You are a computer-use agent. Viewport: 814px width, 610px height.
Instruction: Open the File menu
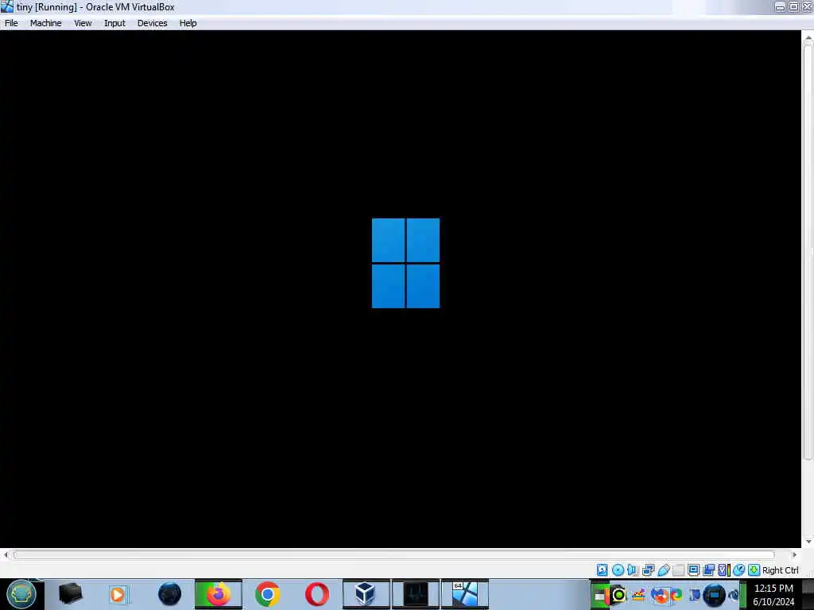(11, 23)
